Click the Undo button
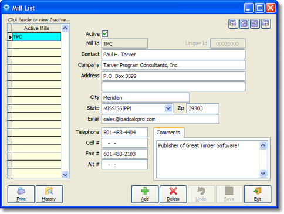This screenshot has width=284, height=214. pos(201,194)
